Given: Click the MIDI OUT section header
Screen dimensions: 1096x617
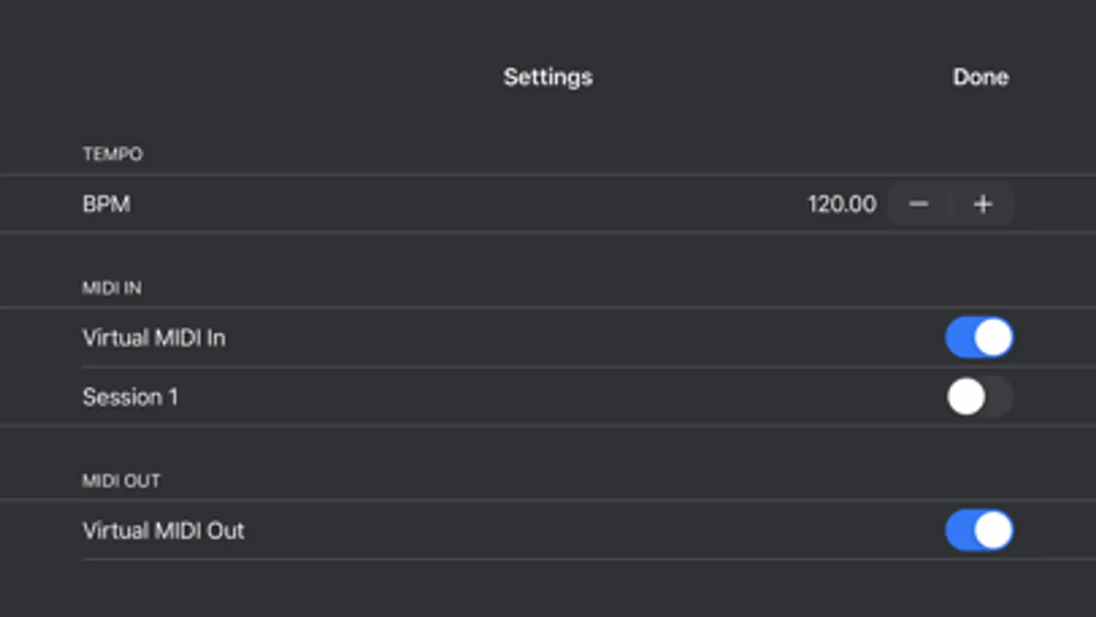Looking at the screenshot, I should click(121, 481).
